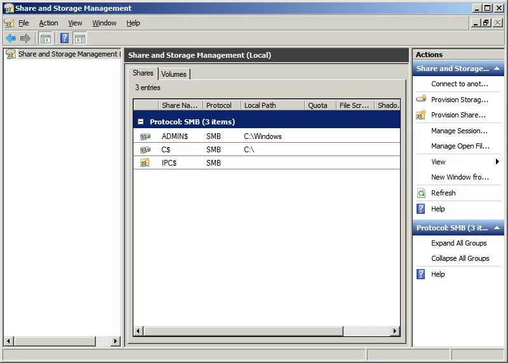The image size is (508, 363).
Task: Click Refresh action text
Action: click(x=443, y=193)
